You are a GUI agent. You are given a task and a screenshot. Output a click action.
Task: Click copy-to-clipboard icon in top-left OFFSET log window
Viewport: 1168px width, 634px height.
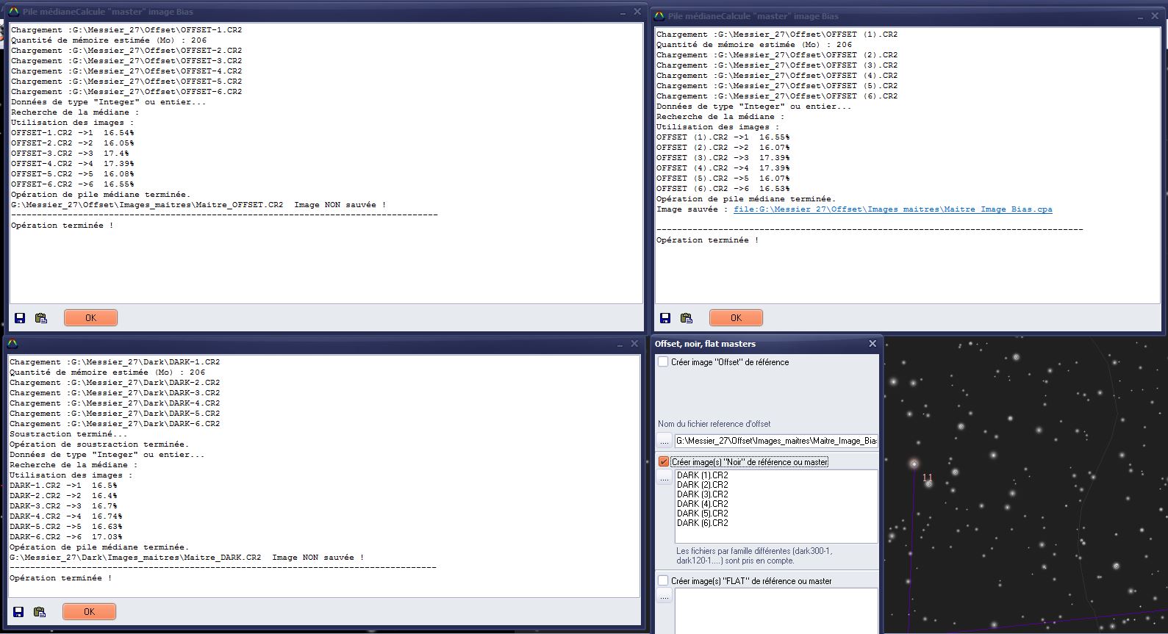click(41, 318)
